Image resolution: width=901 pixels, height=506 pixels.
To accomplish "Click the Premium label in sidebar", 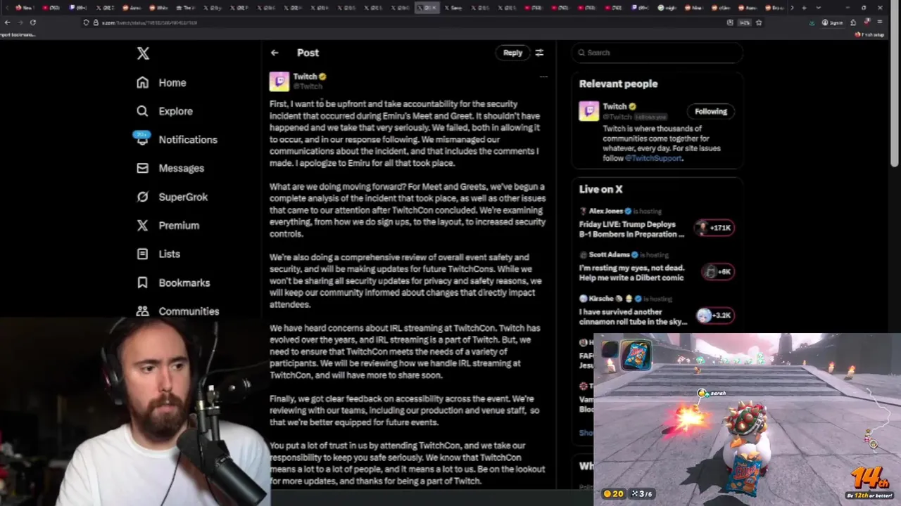I will click(179, 226).
